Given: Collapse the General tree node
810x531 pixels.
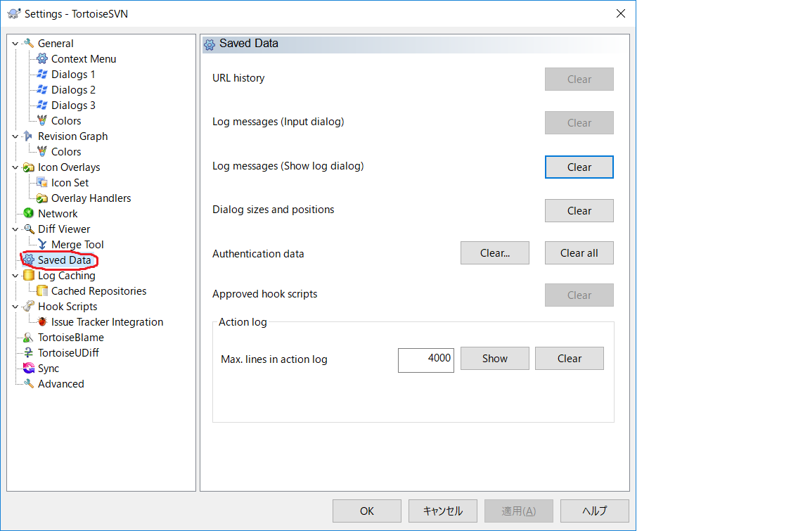Looking at the screenshot, I should point(15,44).
